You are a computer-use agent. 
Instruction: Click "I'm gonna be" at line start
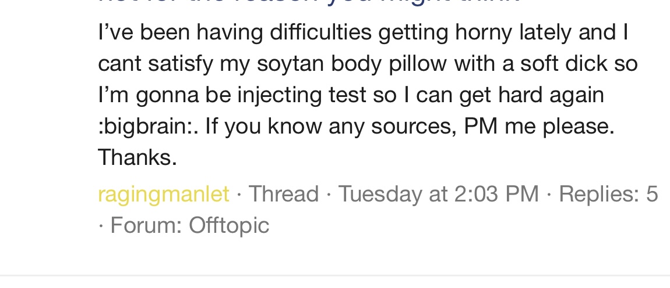click(x=165, y=94)
